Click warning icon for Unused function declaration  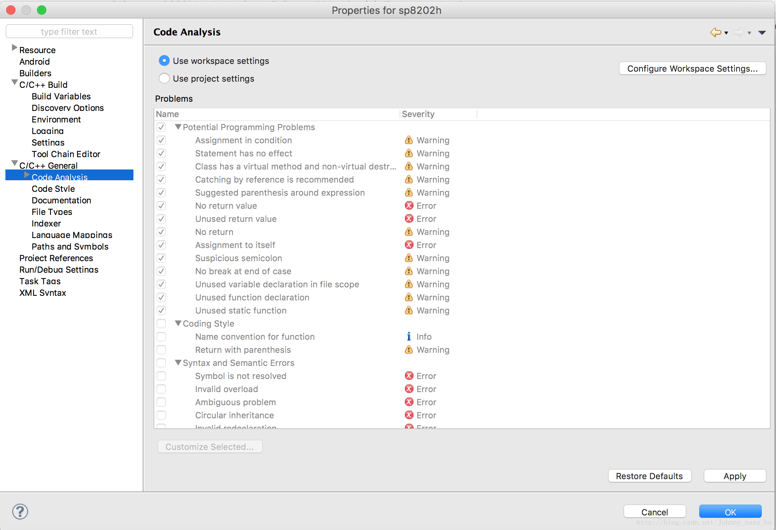tap(409, 297)
